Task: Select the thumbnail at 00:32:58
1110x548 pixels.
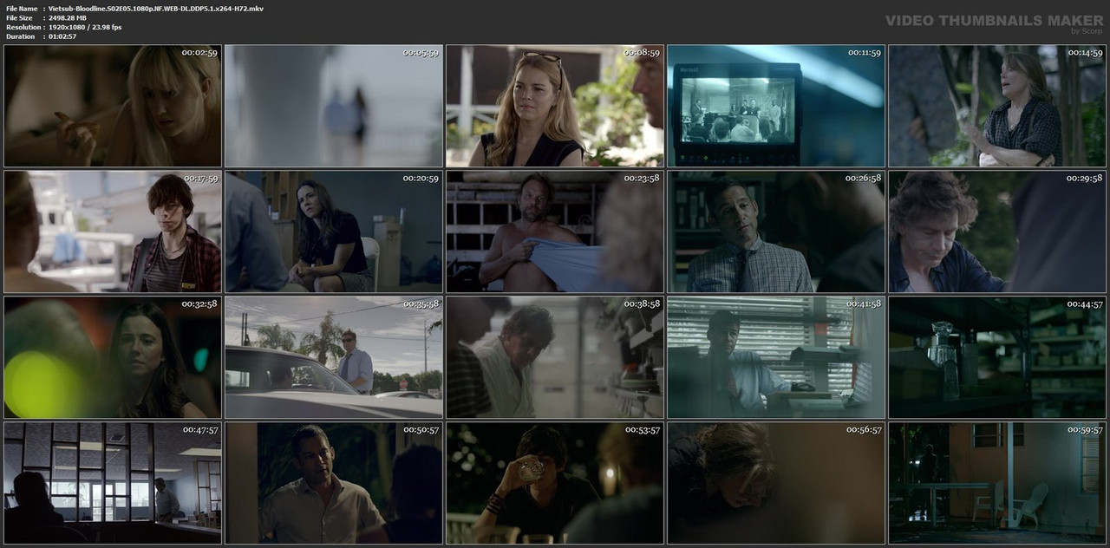Action: click(113, 357)
